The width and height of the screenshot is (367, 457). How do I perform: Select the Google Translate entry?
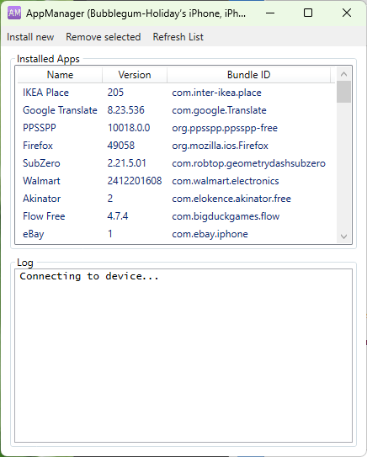[x=176, y=110]
